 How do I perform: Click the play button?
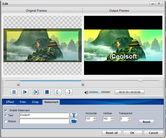(x=25, y=92)
